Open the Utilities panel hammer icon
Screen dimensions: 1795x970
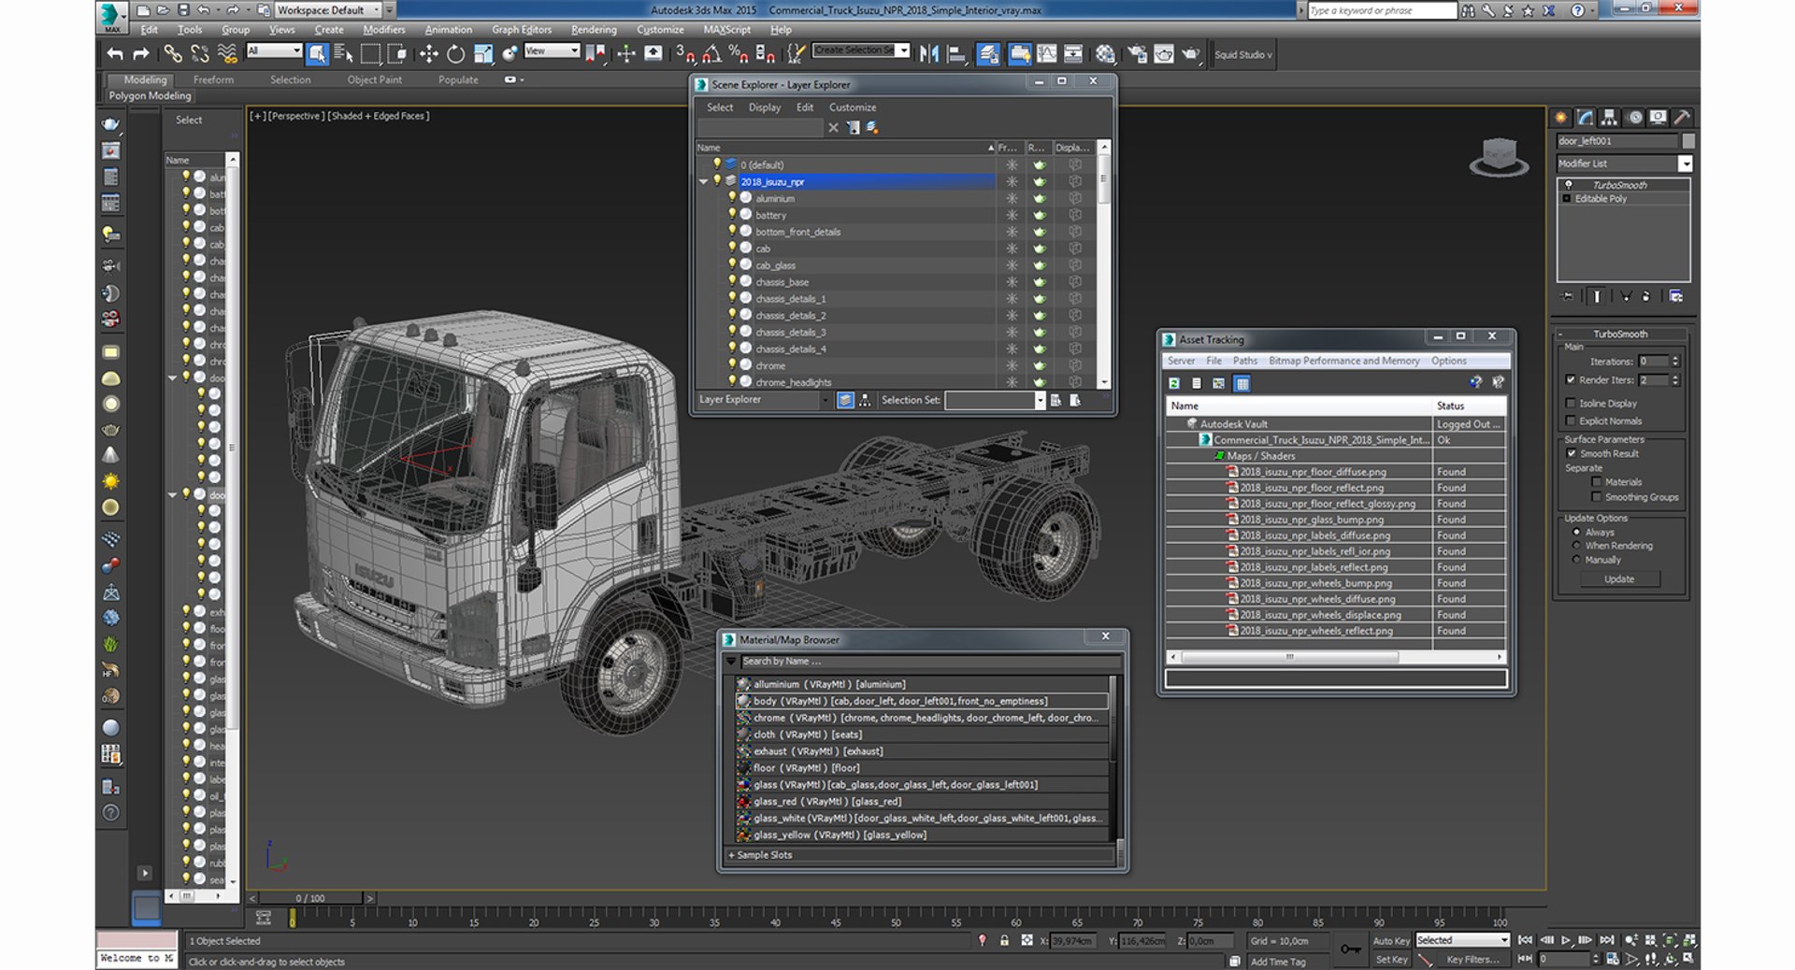(1682, 118)
